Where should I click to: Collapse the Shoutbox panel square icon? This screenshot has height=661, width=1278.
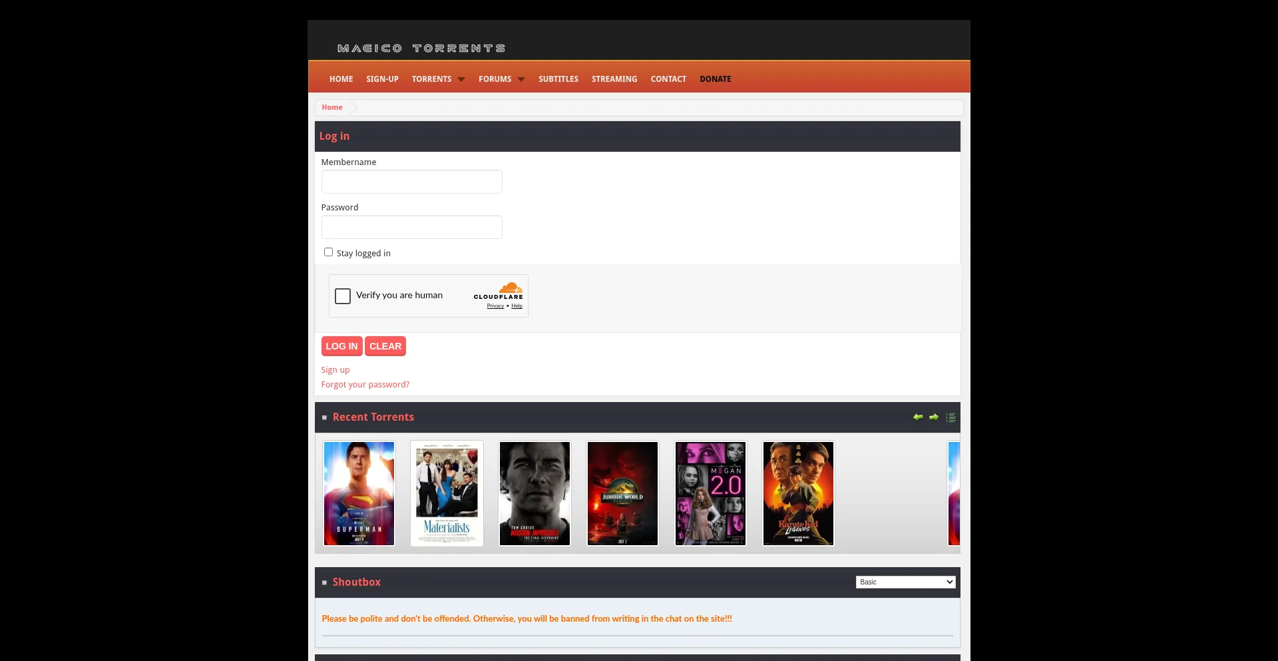325,582
